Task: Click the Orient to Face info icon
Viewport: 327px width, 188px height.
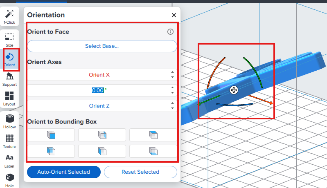Action: coord(171,32)
